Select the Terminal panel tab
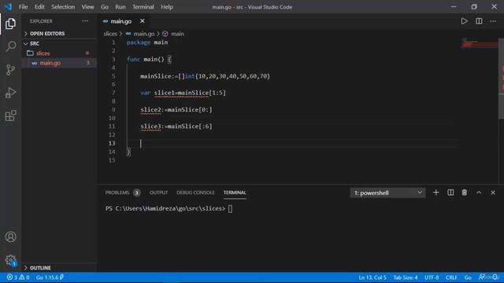Screen dimensions: 504x283 pyautogui.click(x=235, y=193)
